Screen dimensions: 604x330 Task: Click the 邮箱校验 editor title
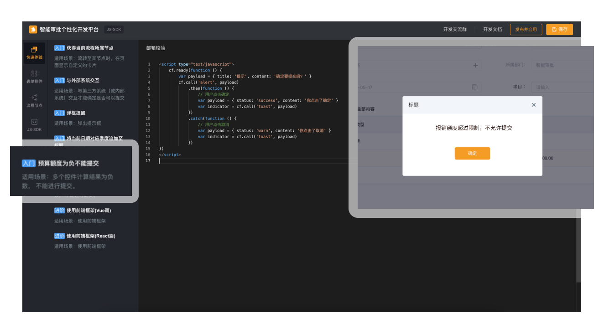click(156, 48)
